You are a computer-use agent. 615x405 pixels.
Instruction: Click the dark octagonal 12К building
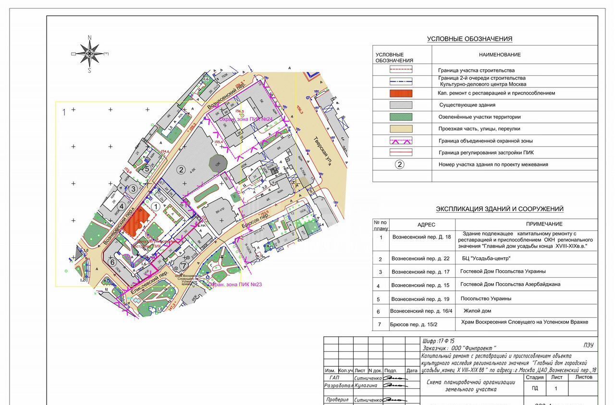click(x=217, y=164)
